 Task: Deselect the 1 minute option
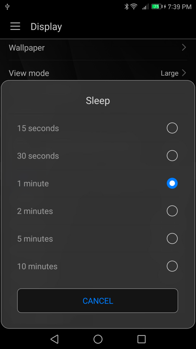click(x=172, y=183)
